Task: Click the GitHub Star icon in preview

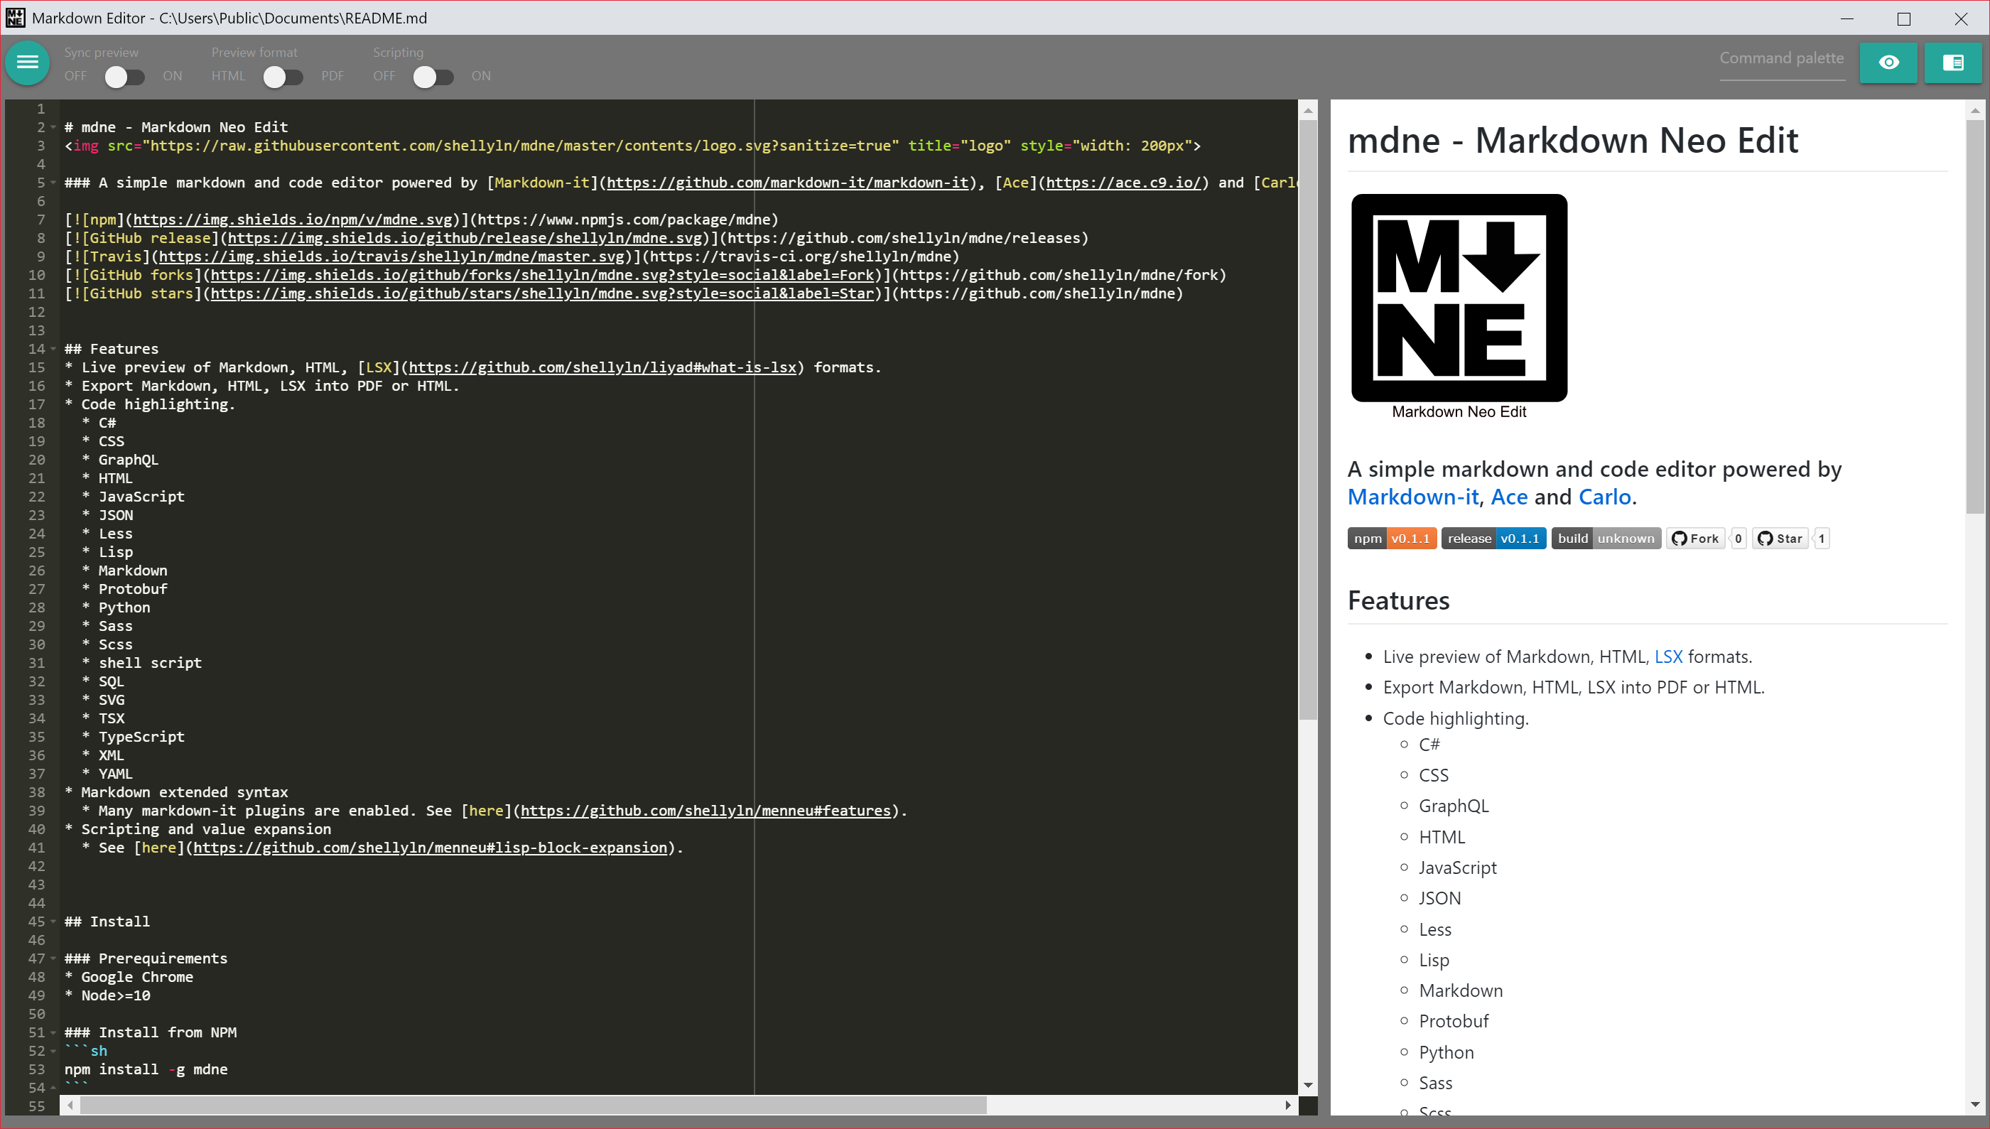Action: tap(1777, 537)
